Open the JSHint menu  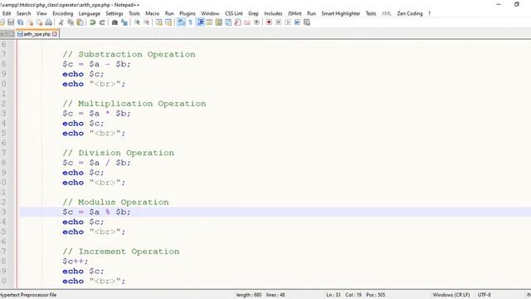[x=295, y=13]
